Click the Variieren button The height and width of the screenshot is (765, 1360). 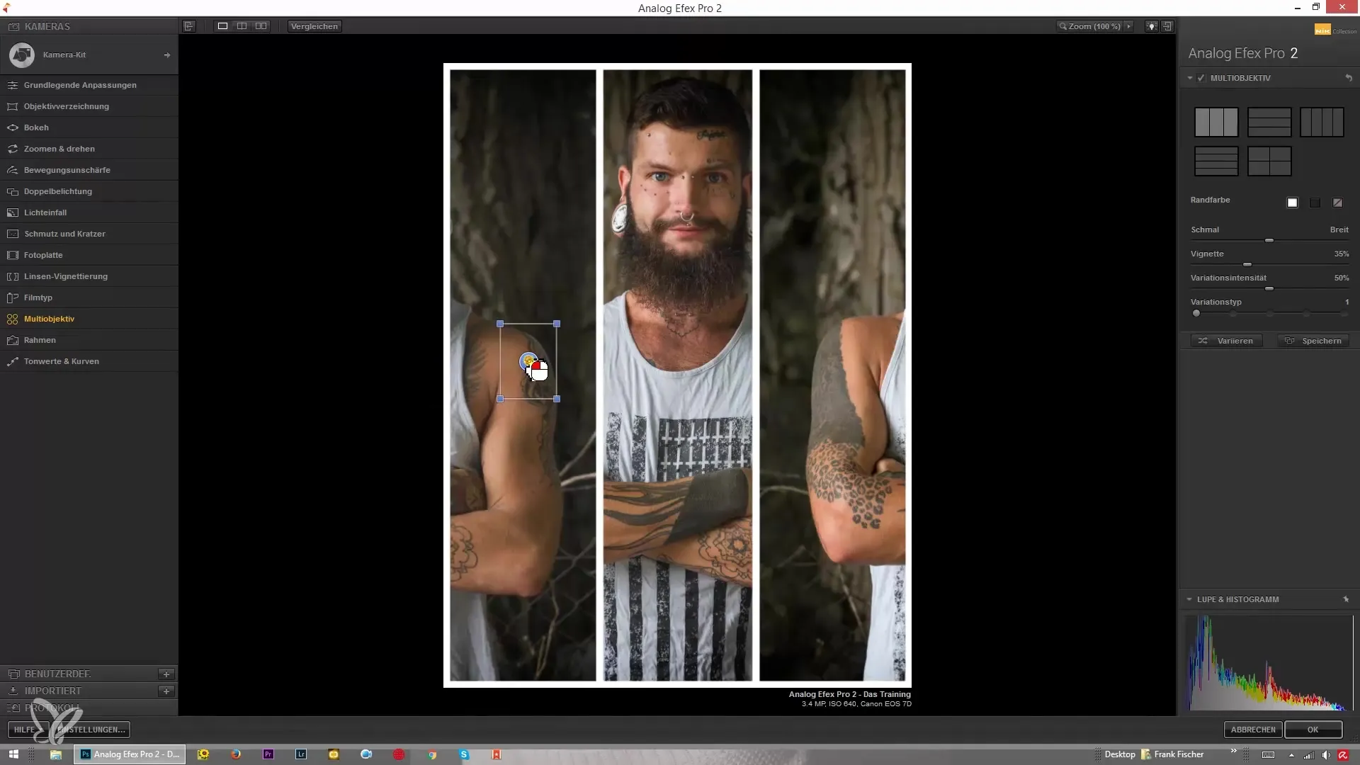click(x=1225, y=341)
